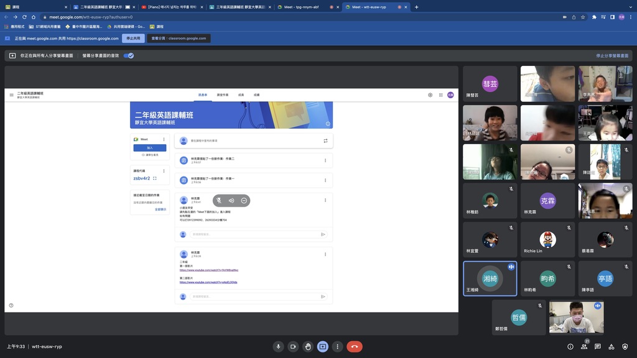Display class code zsbv4r2 fullscreen icon
Screen dimensions: 637x358
click(155, 178)
